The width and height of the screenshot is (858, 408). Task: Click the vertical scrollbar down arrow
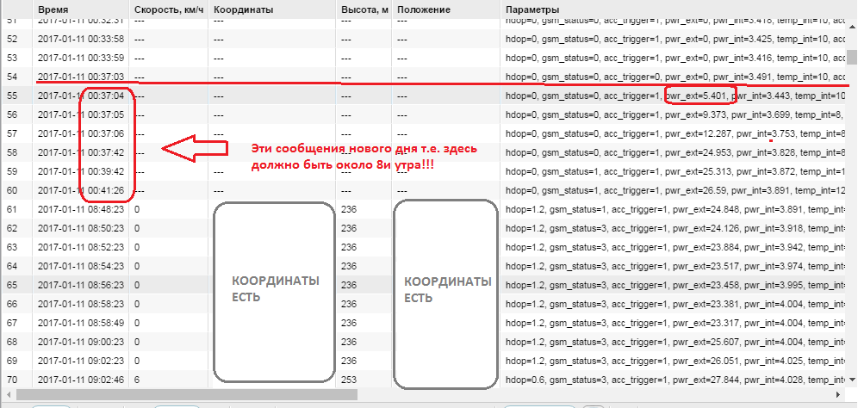tap(851, 380)
